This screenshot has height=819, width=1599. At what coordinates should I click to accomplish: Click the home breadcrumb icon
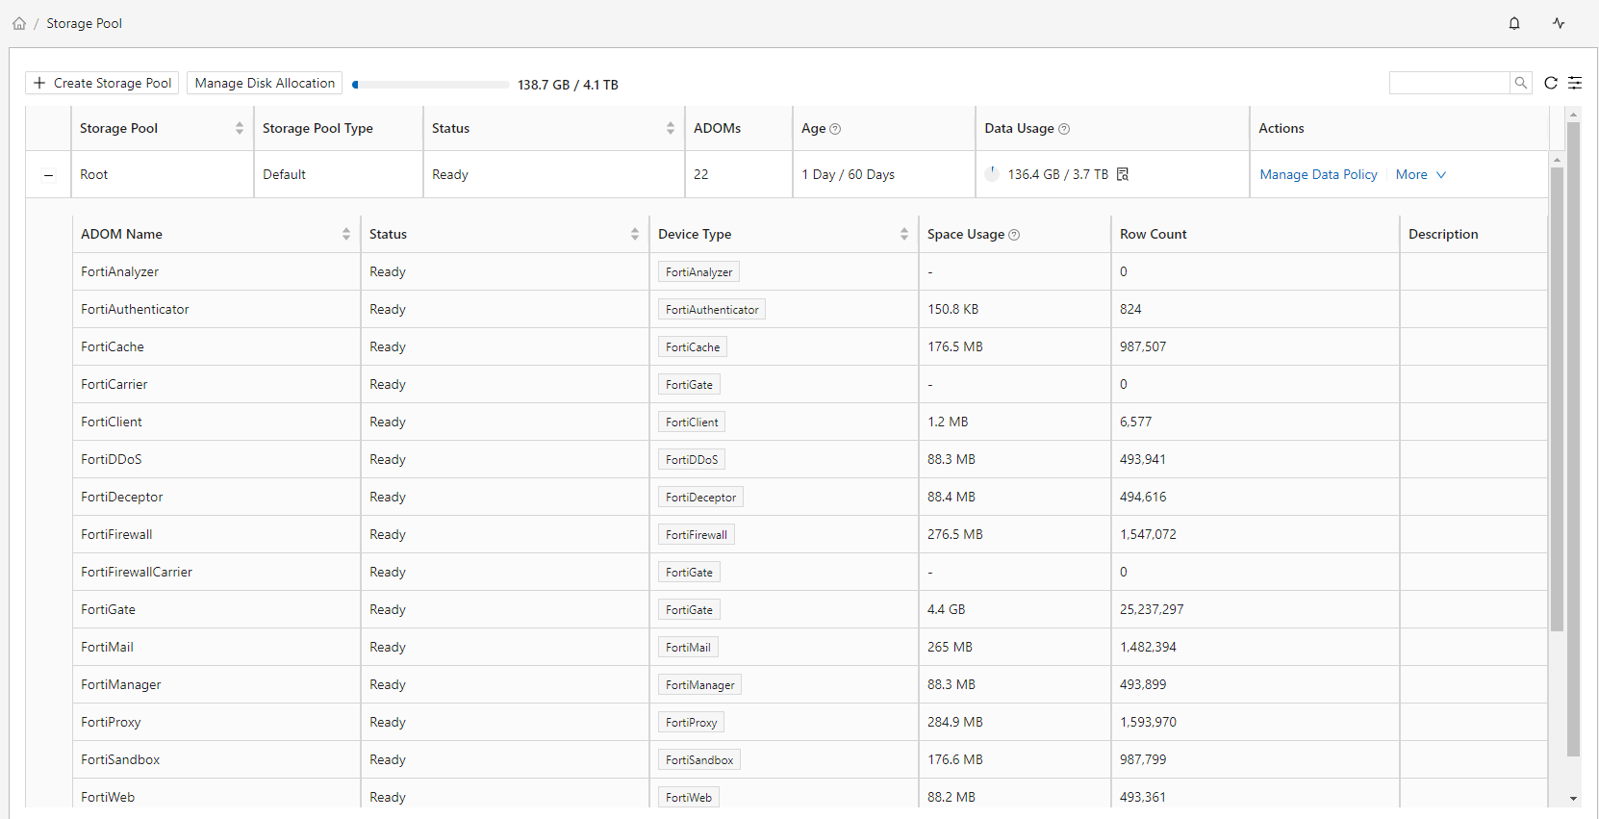click(19, 23)
